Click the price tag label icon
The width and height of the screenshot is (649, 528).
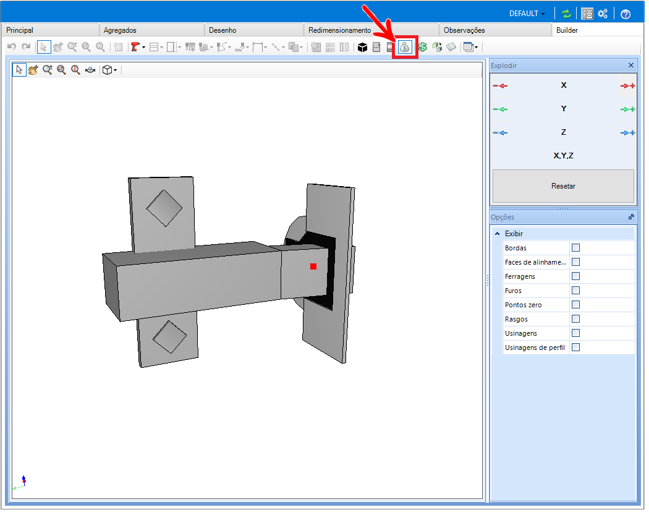pos(451,47)
